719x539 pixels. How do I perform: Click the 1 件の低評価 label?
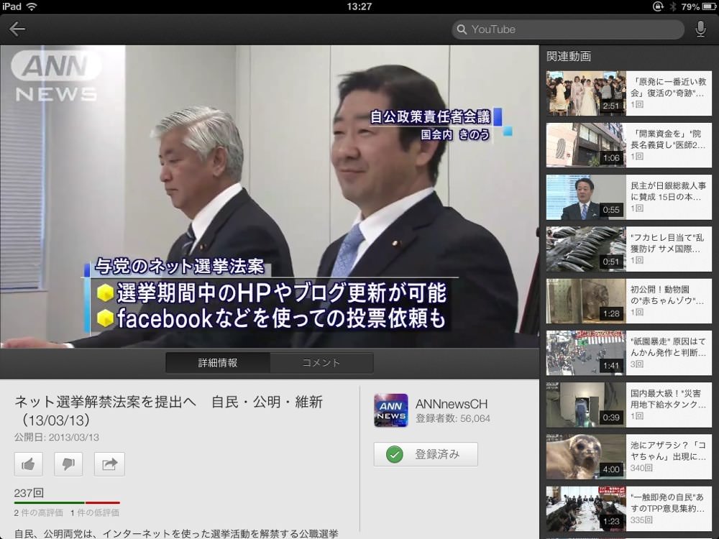point(95,513)
